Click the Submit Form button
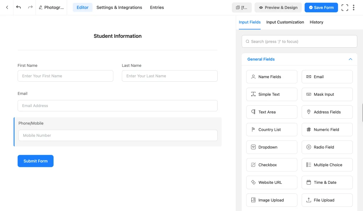This screenshot has width=363, height=211. pyautogui.click(x=35, y=161)
